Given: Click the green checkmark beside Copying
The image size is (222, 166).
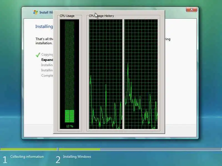Looking at the screenshot, I should pyautogui.click(x=38, y=55).
